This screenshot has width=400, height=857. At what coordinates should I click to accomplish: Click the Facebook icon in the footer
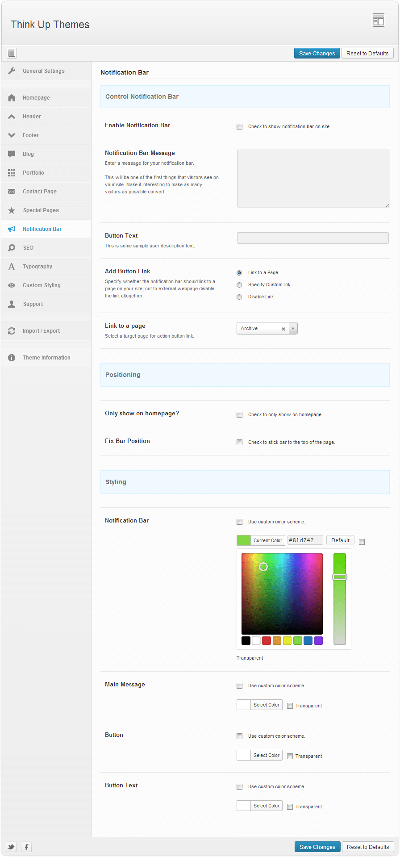tap(26, 847)
